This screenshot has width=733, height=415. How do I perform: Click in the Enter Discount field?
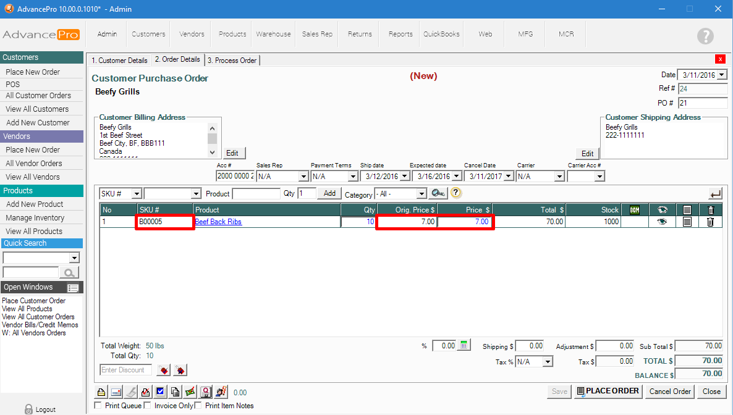(126, 370)
